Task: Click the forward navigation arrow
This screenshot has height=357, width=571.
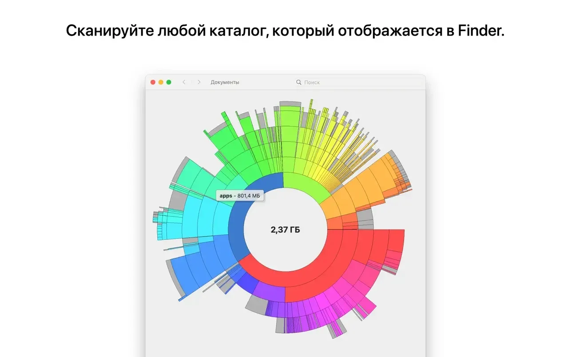Action: (198, 82)
